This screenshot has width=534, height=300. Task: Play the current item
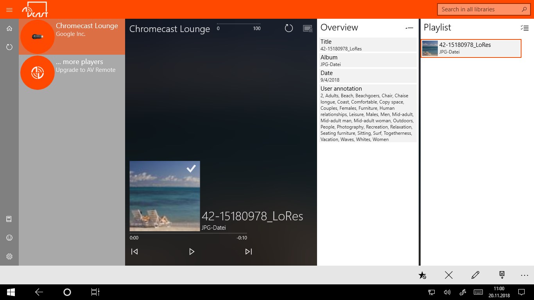pyautogui.click(x=192, y=252)
